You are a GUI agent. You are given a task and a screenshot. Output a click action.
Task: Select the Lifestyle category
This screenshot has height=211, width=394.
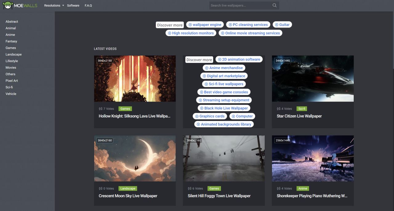tap(12, 61)
